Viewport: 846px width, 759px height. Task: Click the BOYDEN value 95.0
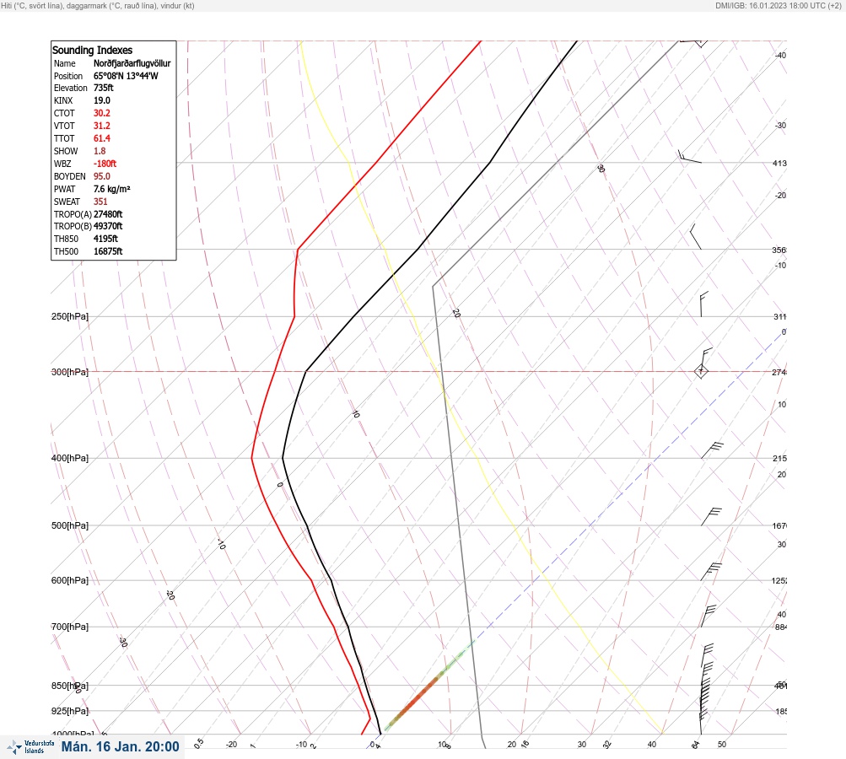pos(102,176)
